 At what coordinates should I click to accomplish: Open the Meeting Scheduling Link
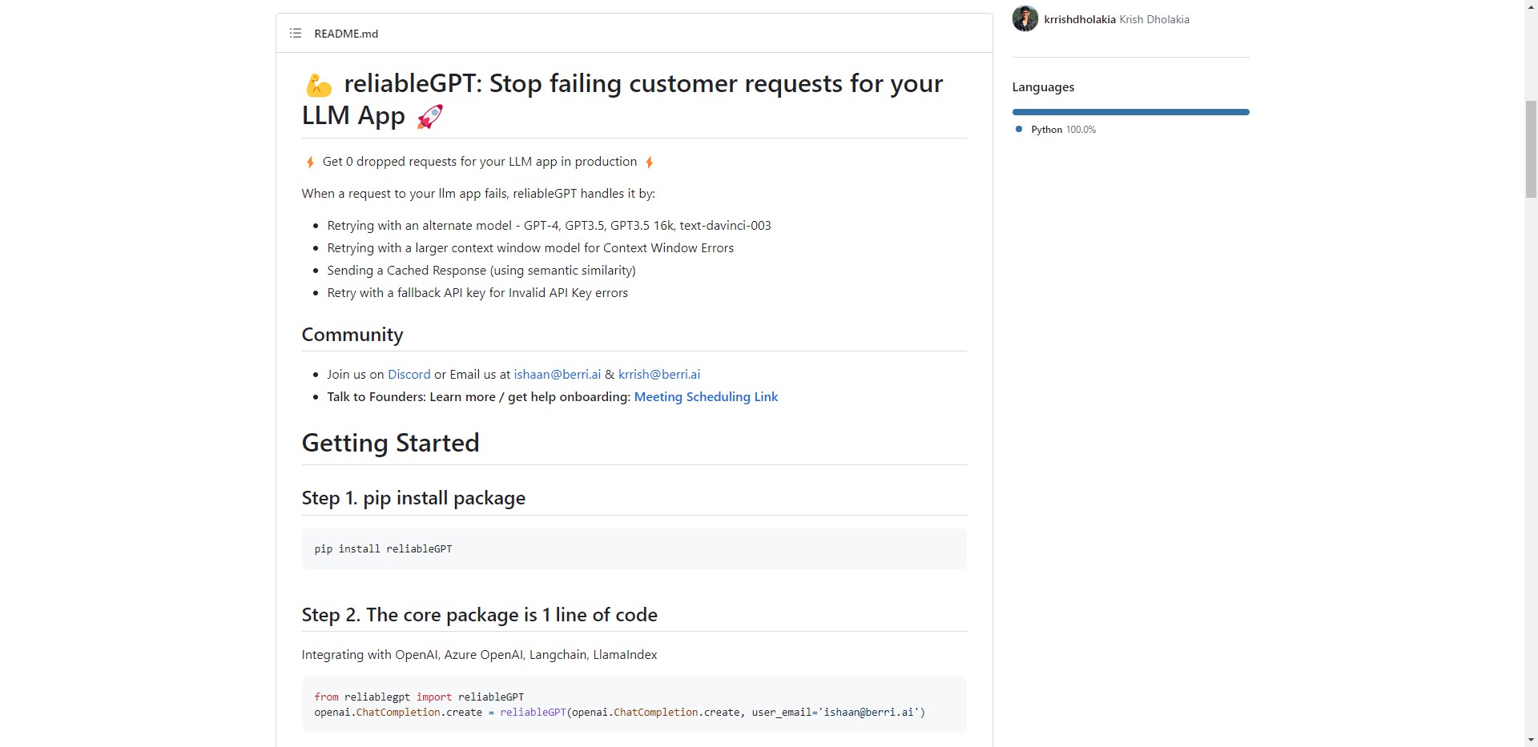coord(706,397)
